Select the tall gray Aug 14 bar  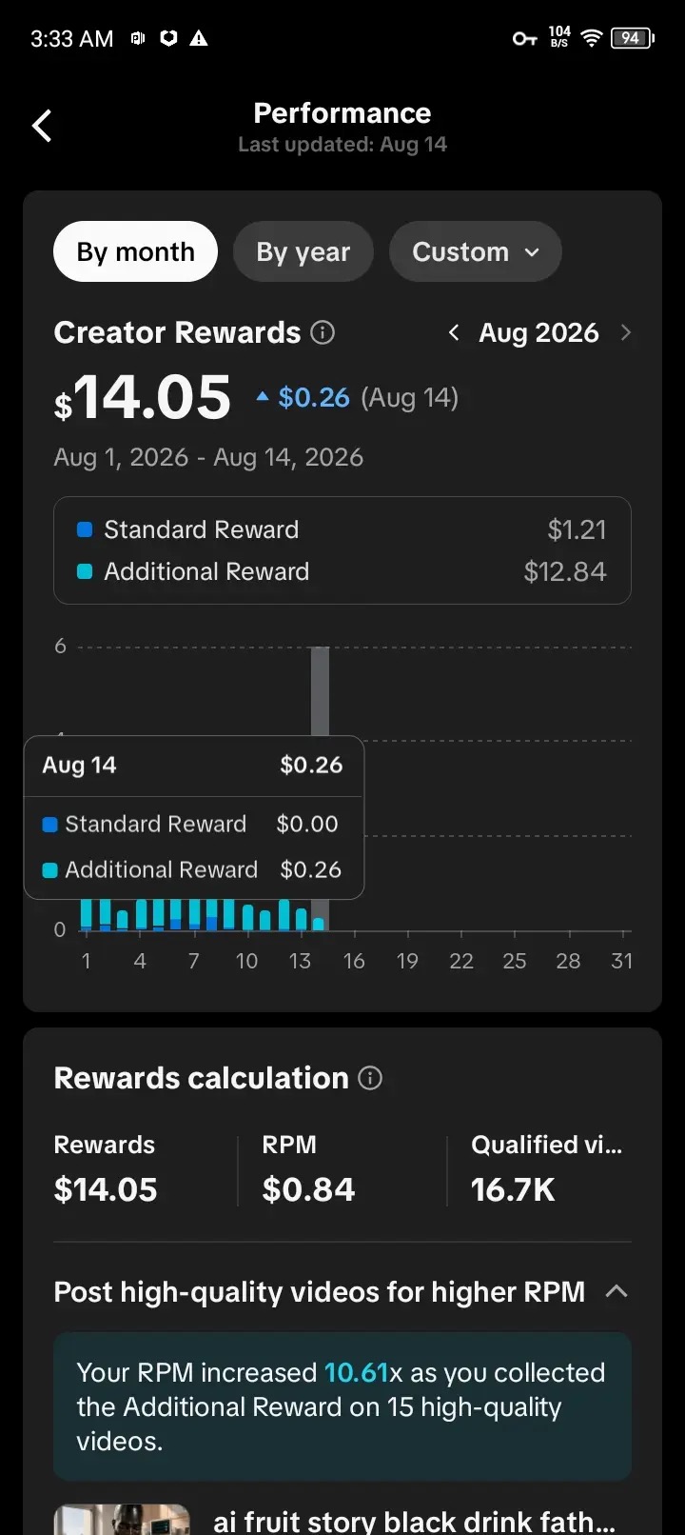(x=320, y=691)
